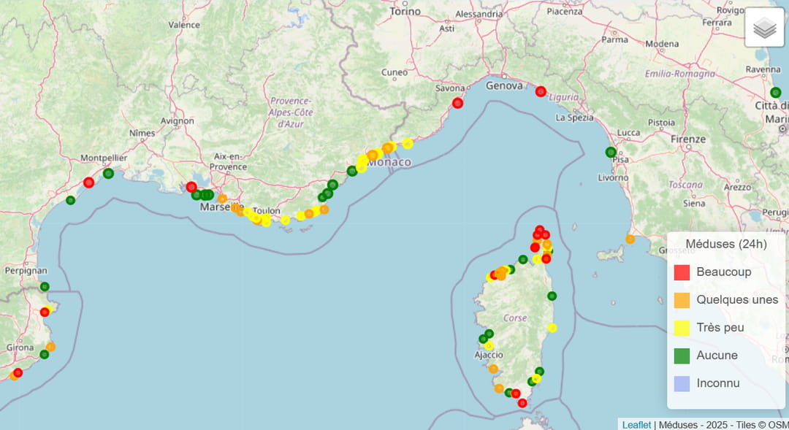
Task: Click the Ajaccio city label
Action: 489,355
